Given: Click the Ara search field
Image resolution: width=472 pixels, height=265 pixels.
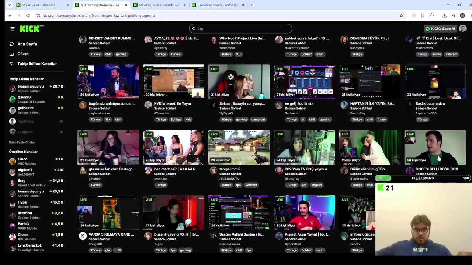Looking at the screenshot, I should [x=240, y=29].
